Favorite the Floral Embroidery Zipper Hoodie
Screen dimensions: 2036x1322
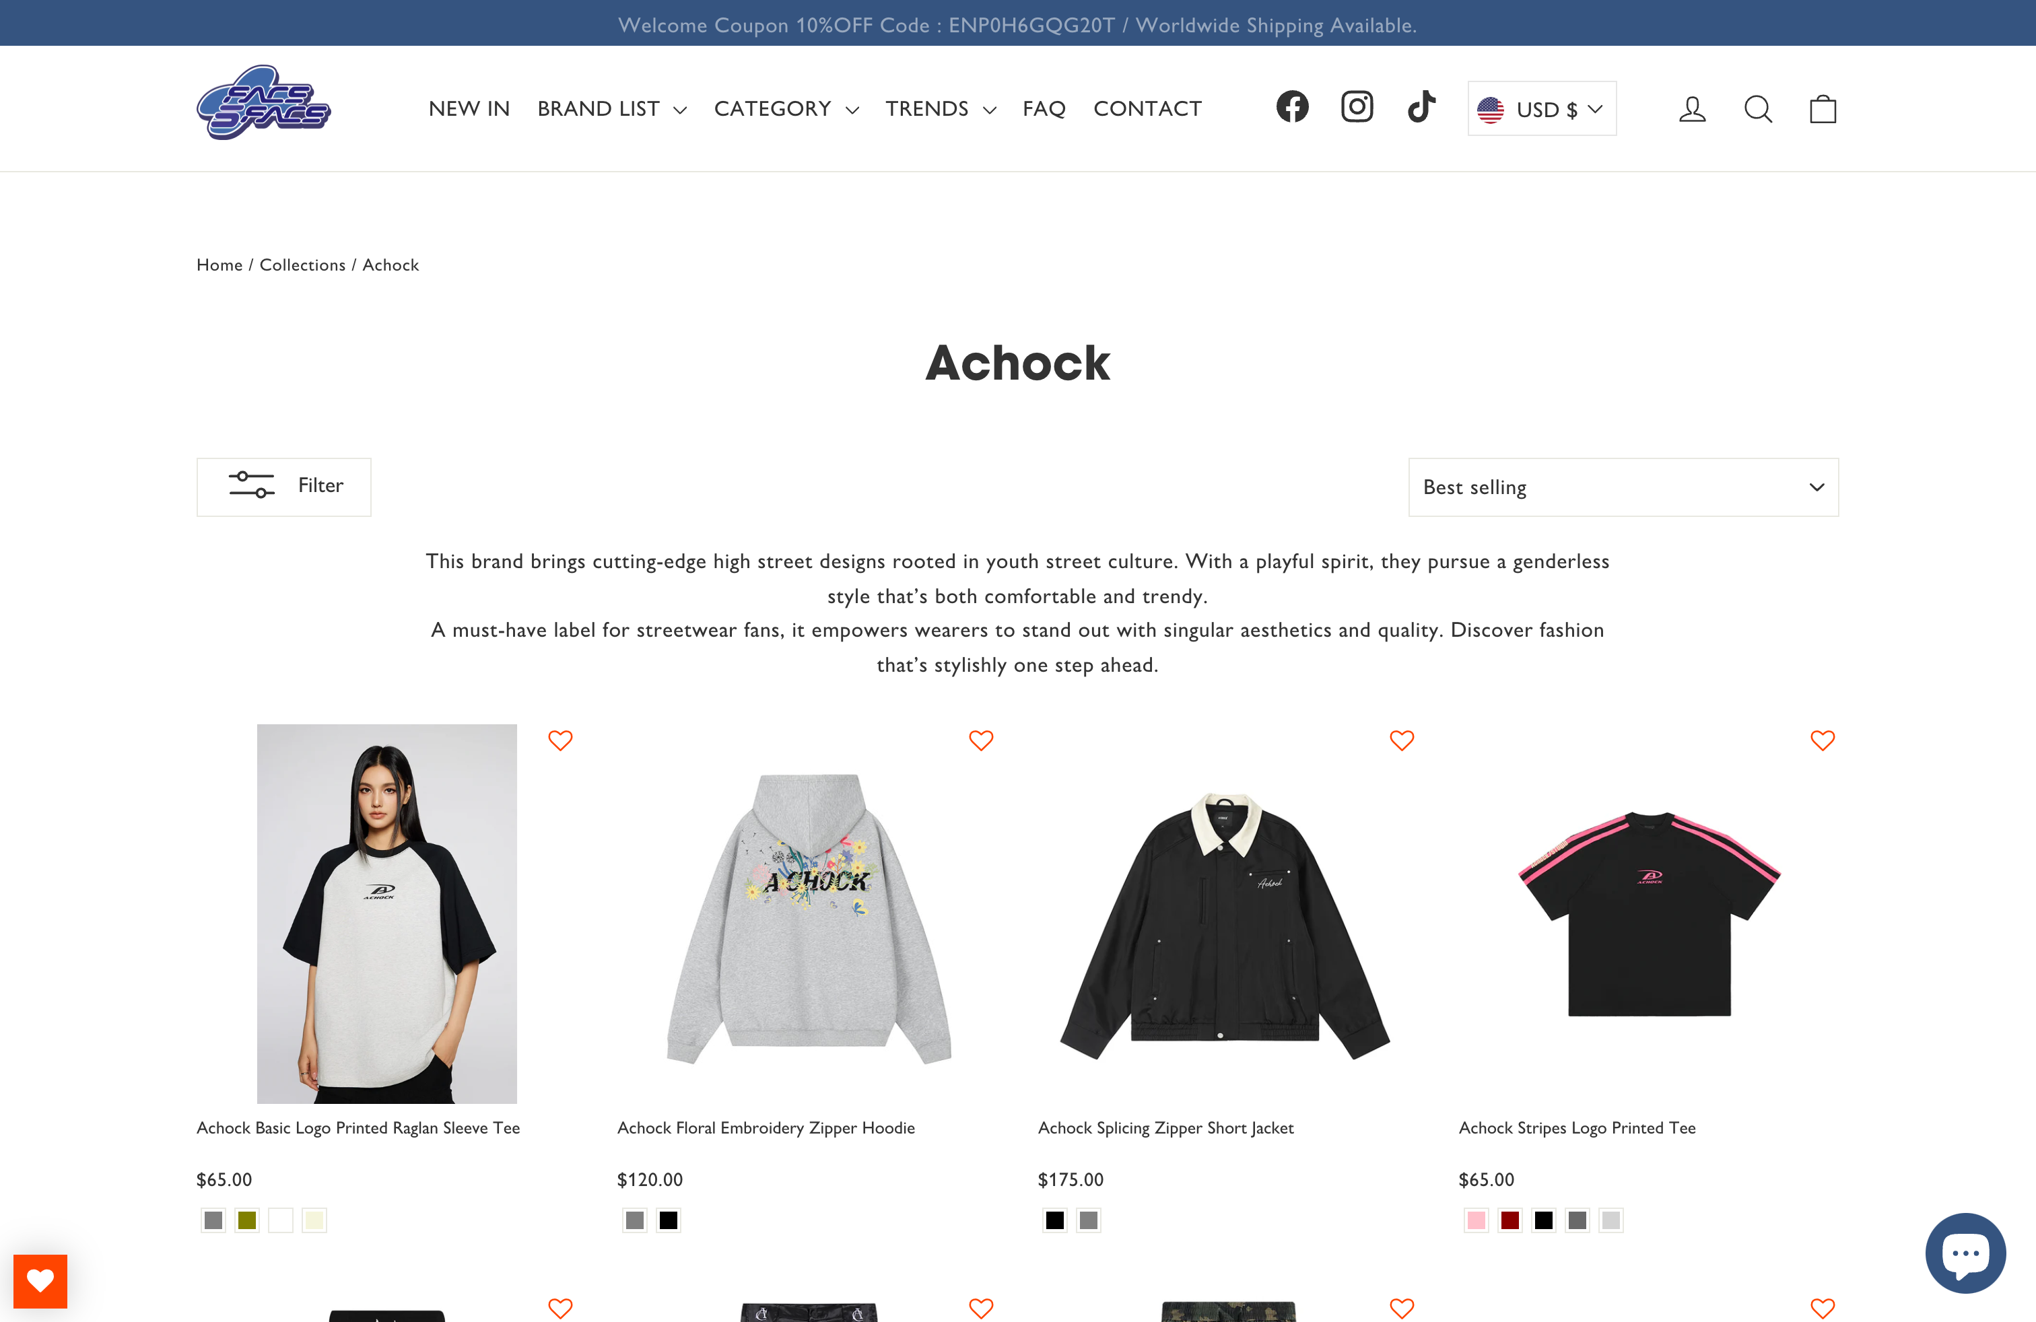coord(981,740)
